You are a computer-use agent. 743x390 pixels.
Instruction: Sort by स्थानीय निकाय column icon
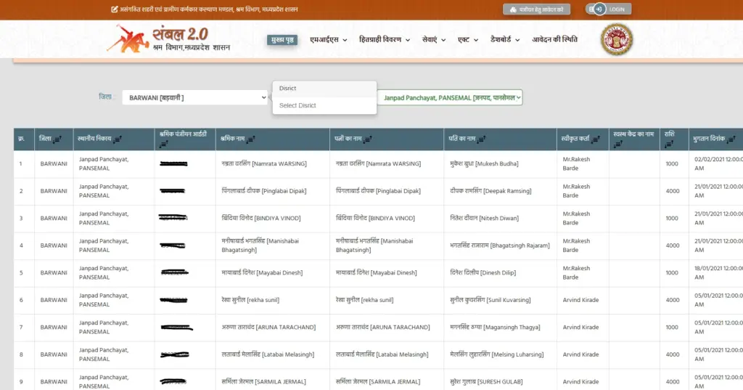pyautogui.click(x=118, y=139)
